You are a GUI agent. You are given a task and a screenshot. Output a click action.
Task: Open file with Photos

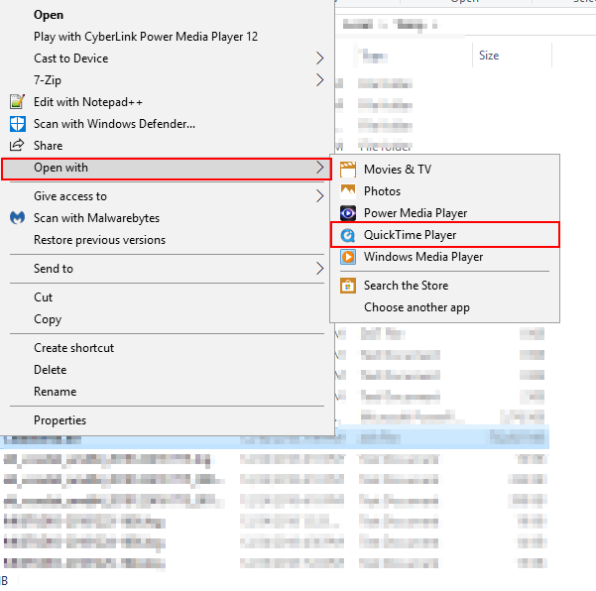coord(444,191)
